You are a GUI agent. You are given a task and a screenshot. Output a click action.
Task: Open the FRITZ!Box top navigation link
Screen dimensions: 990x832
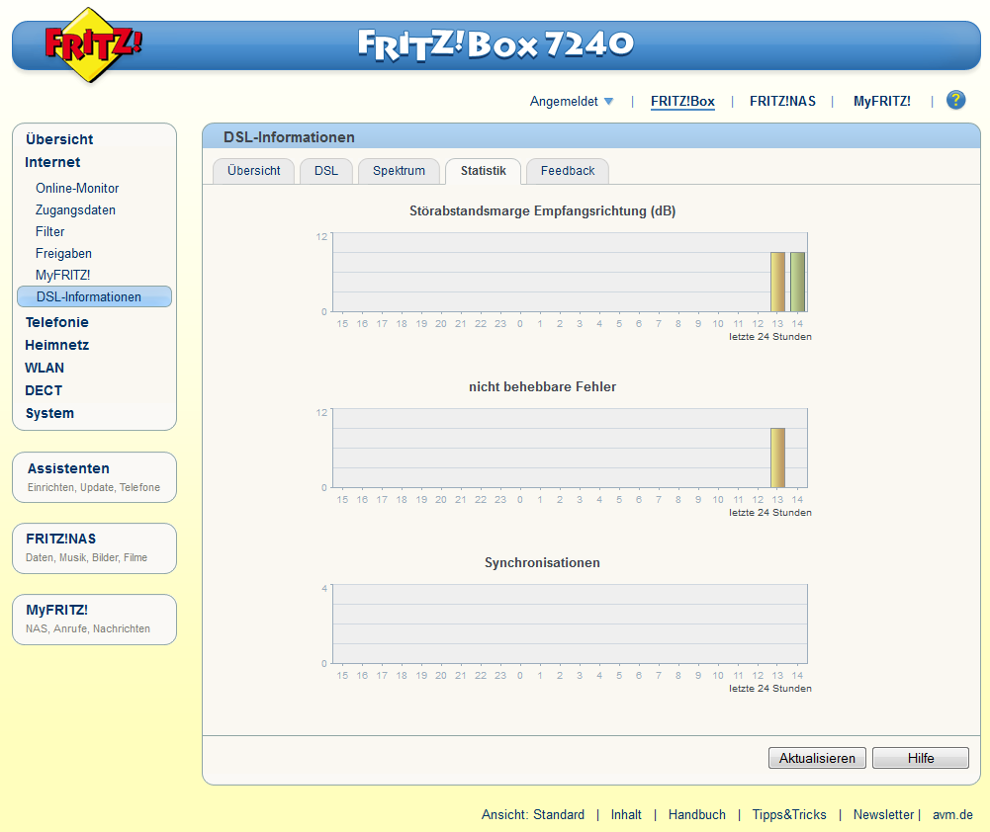click(682, 101)
